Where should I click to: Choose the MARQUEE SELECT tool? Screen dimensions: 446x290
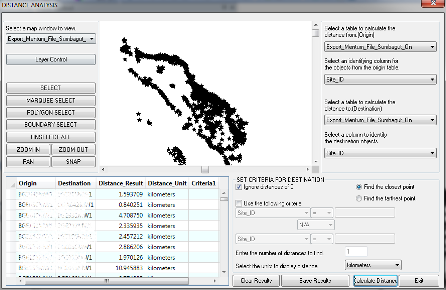tap(50, 100)
